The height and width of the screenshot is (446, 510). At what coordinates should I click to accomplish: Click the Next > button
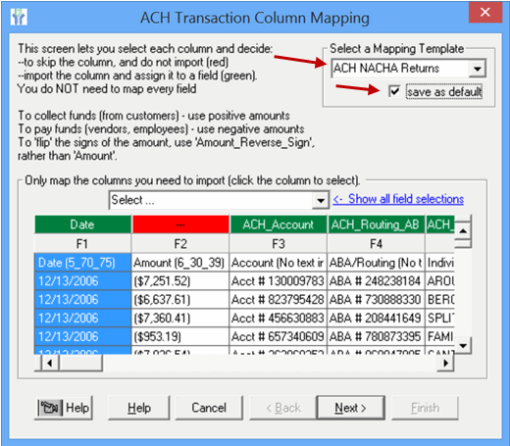point(350,408)
